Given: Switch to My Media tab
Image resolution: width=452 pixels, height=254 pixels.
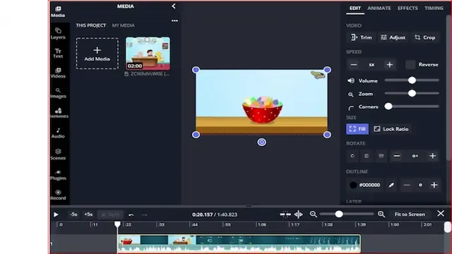Looking at the screenshot, I should click(123, 25).
